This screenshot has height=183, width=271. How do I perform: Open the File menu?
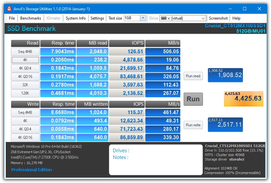(x=12, y=18)
